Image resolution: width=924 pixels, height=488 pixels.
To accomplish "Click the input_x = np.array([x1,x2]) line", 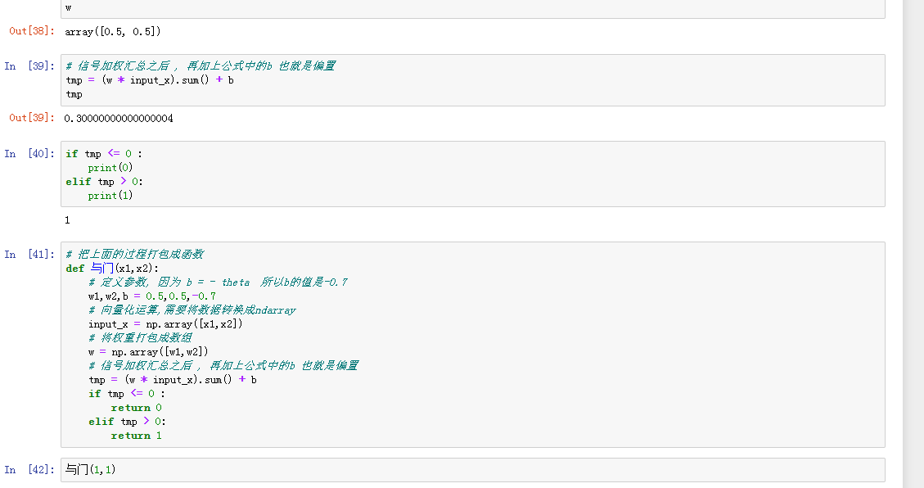I will (165, 323).
